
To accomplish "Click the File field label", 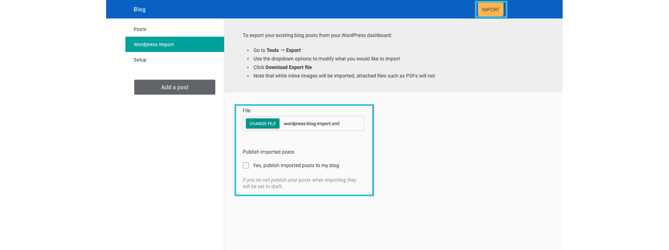I will click(x=247, y=111).
